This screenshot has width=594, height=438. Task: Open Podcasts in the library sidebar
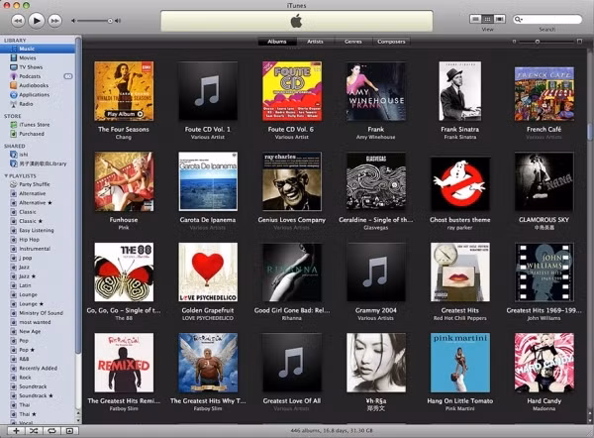click(x=30, y=75)
